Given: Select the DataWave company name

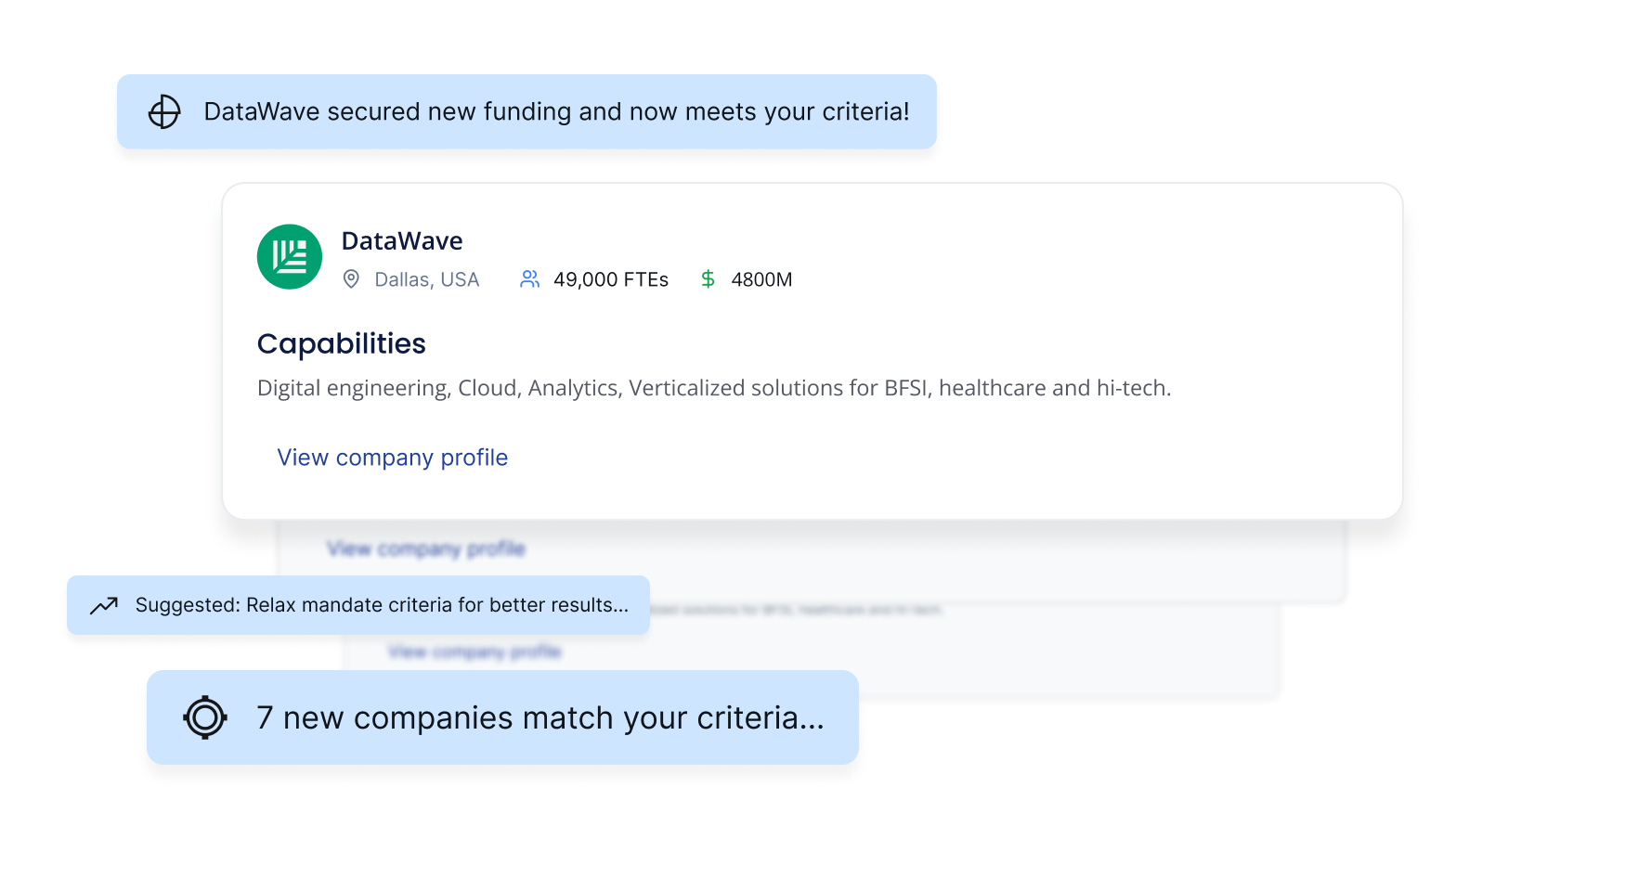Looking at the screenshot, I should 402,241.
